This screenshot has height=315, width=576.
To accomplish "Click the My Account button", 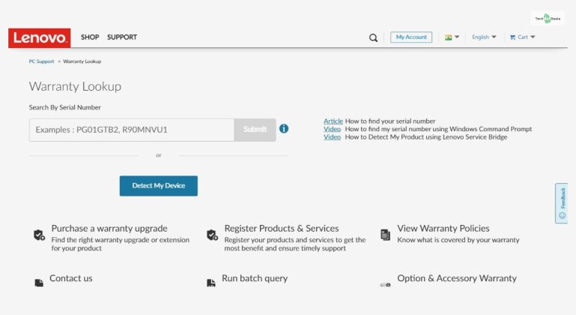I will click(411, 37).
